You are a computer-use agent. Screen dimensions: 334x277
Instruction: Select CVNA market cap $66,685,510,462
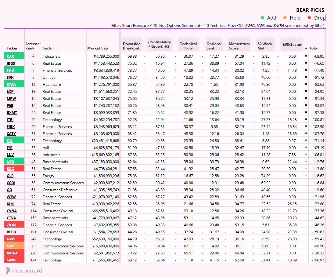point(106,211)
